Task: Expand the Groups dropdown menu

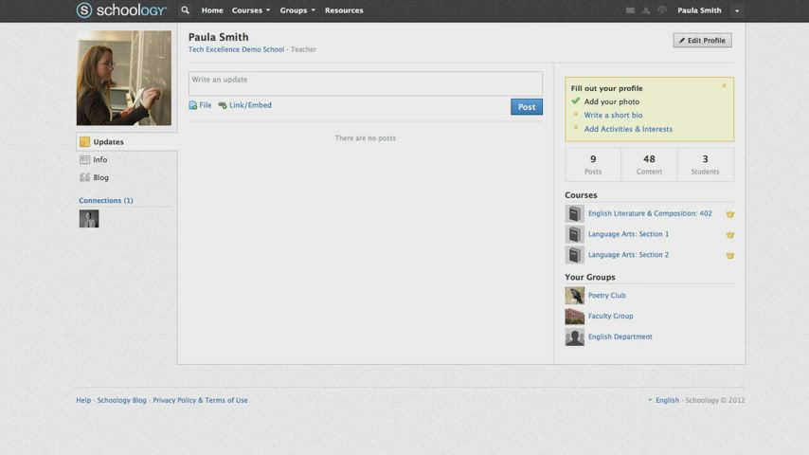Action: [x=297, y=10]
